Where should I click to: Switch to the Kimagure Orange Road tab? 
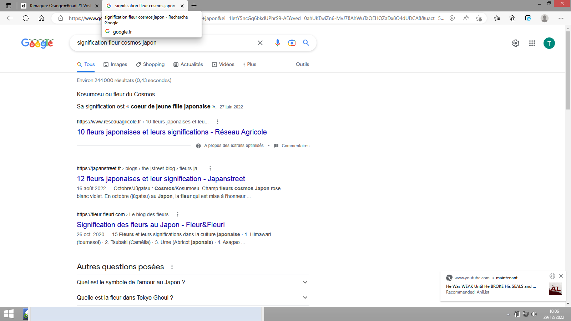click(x=59, y=6)
